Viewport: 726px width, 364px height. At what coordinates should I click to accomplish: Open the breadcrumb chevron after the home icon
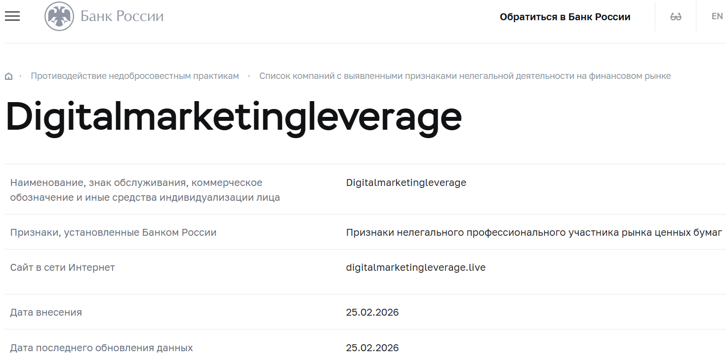tap(21, 75)
